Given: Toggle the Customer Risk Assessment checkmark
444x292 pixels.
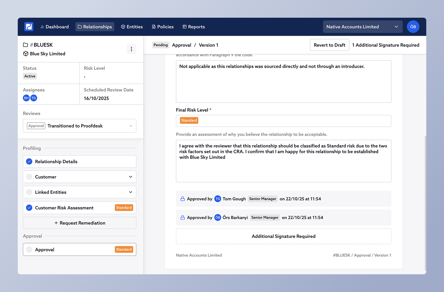Looking at the screenshot, I should point(29,208).
